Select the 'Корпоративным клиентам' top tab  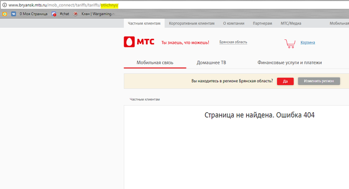coord(191,23)
